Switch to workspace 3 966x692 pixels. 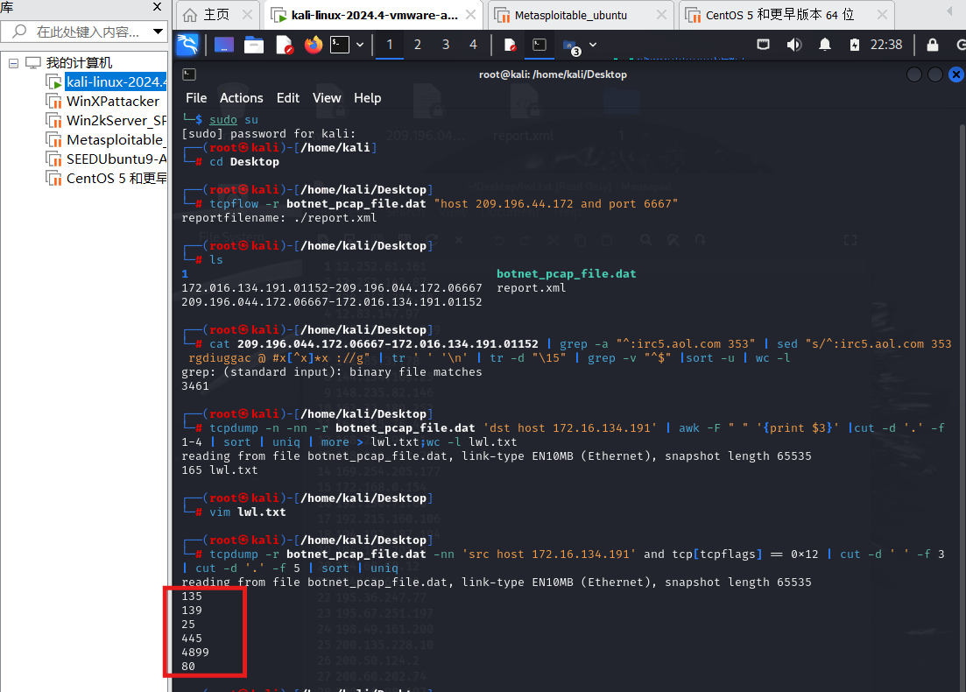tap(446, 45)
